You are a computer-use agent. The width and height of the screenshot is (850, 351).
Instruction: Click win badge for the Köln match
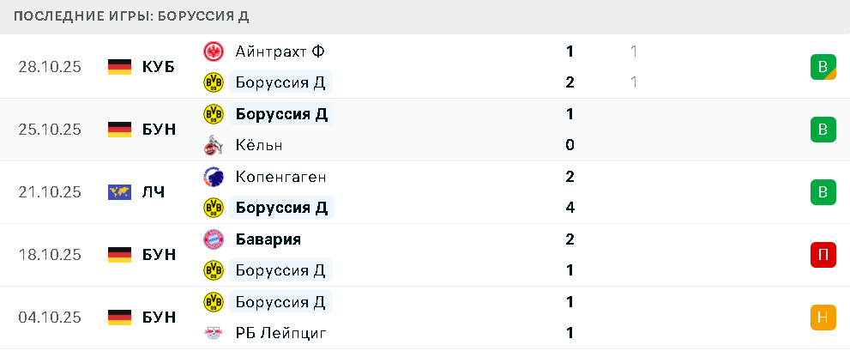click(x=823, y=130)
